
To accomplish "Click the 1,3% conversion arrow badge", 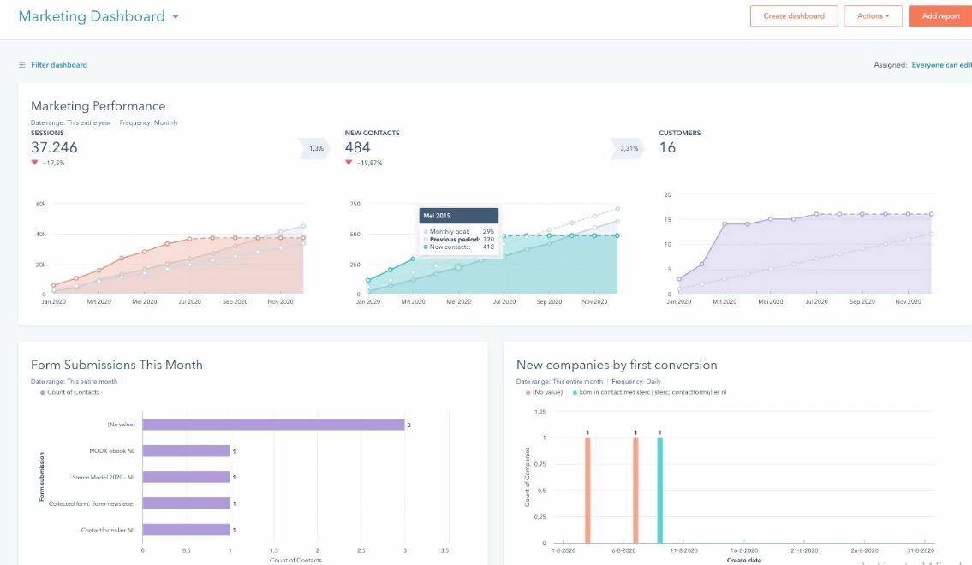I will pyautogui.click(x=315, y=148).
